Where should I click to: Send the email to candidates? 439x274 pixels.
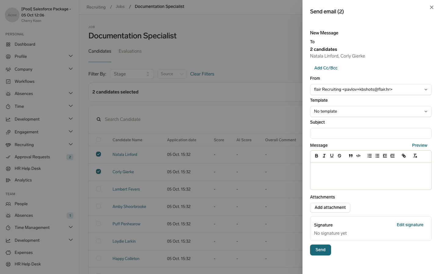click(320, 250)
